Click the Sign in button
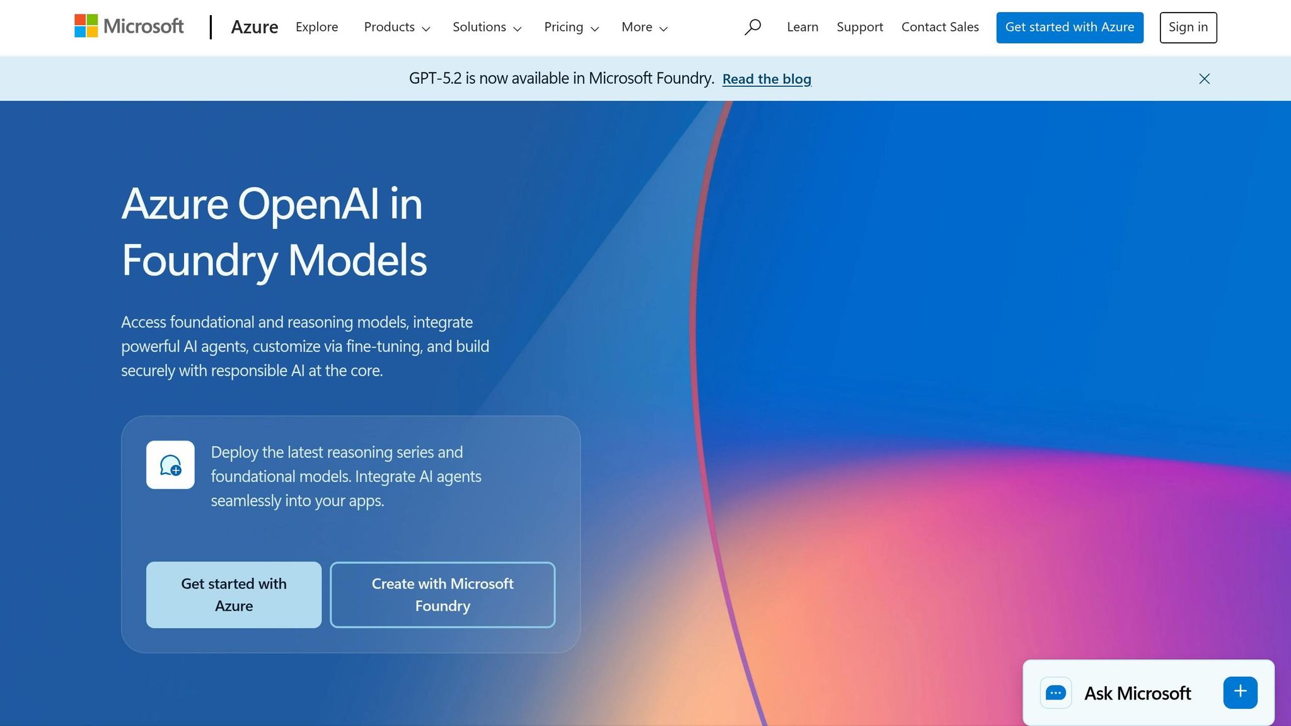The width and height of the screenshot is (1291, 726). (x=1188, y=27)
